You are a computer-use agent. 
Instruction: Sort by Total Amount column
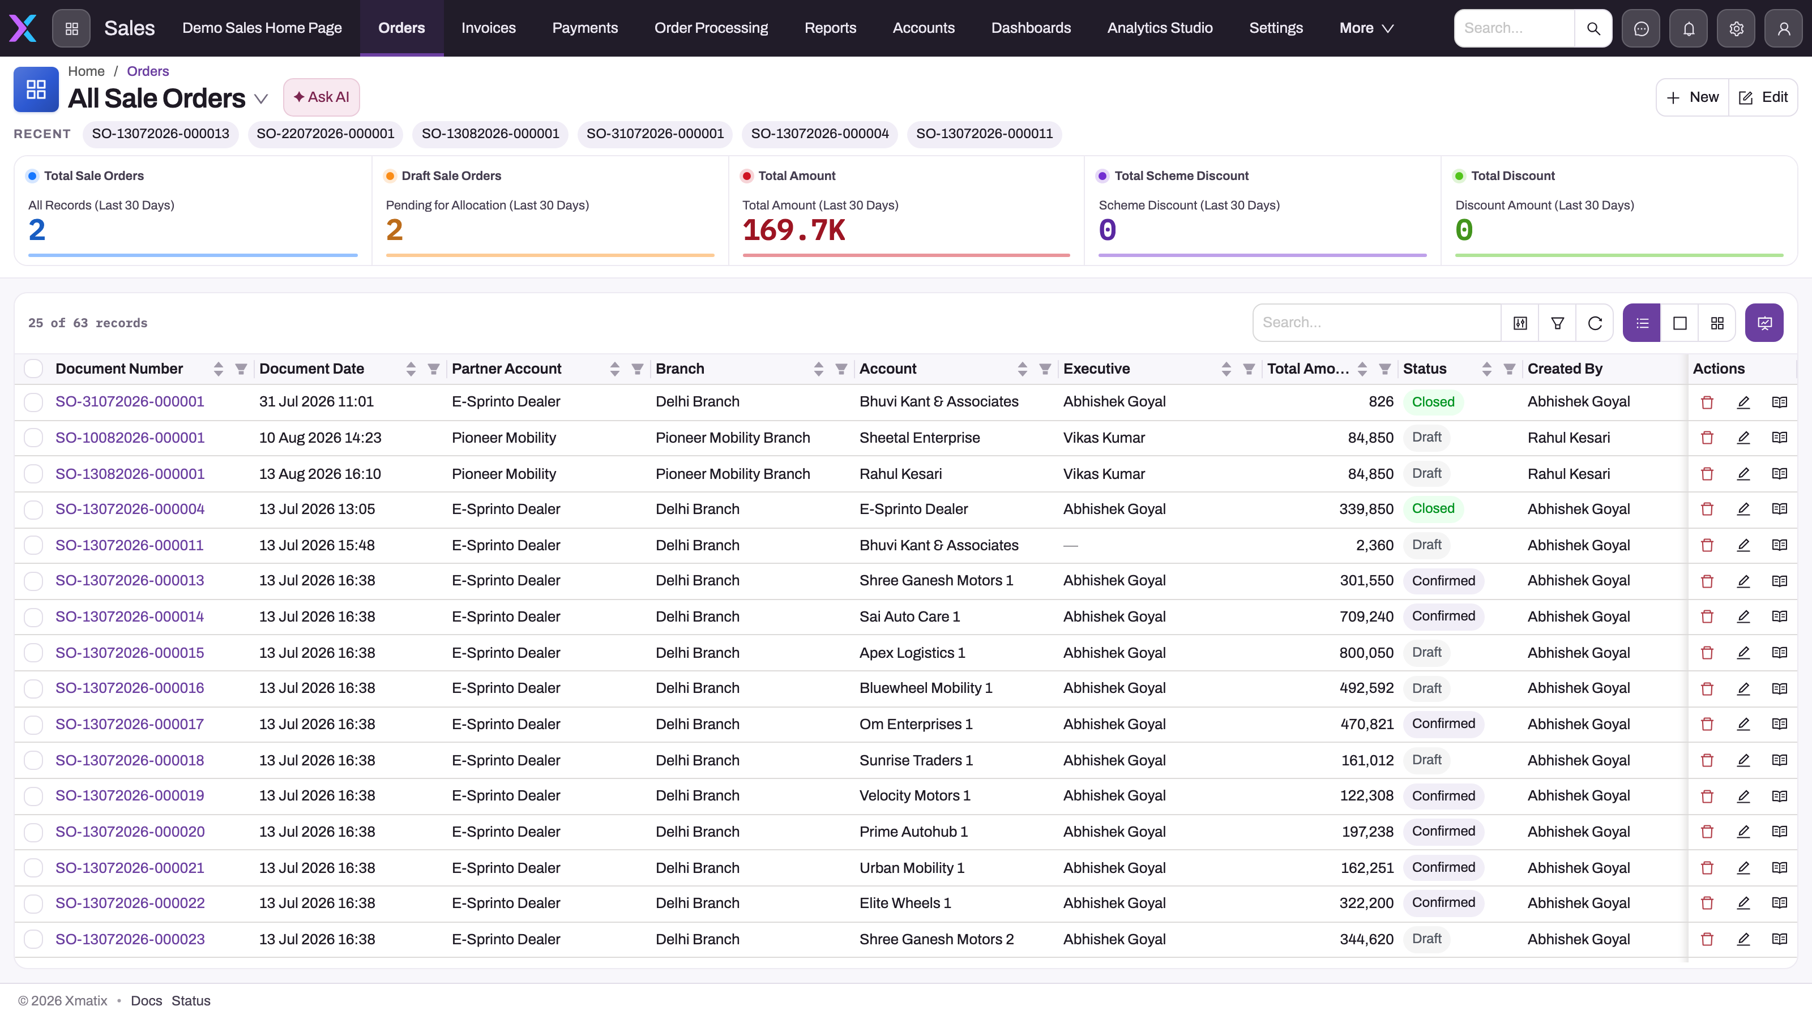(x=1362, y=369)
